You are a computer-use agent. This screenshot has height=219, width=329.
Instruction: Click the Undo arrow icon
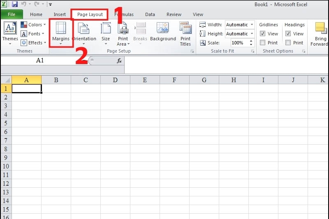coord(23,4)
